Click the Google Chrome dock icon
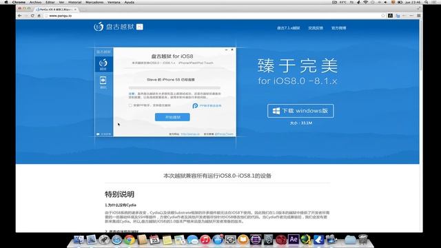This screenshot has height=248, width=441. point(130,240)
